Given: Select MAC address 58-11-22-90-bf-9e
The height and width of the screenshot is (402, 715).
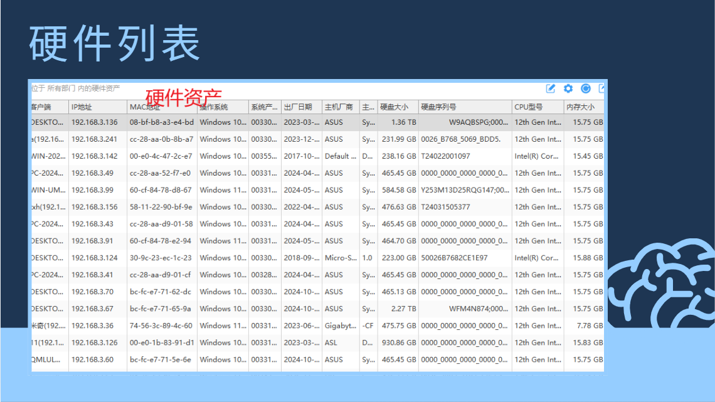Looking at the screenshot, I should (x=161, y=207).
